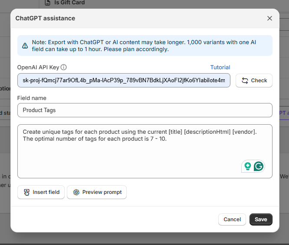289x245 pixels.
Task: Click the warning triangle icon in note banner
Action: tap(25, 45)
